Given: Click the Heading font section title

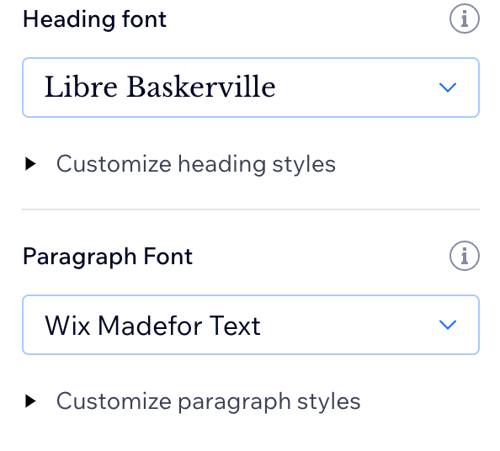Looking at the screenshot, I should click(94, 19).
